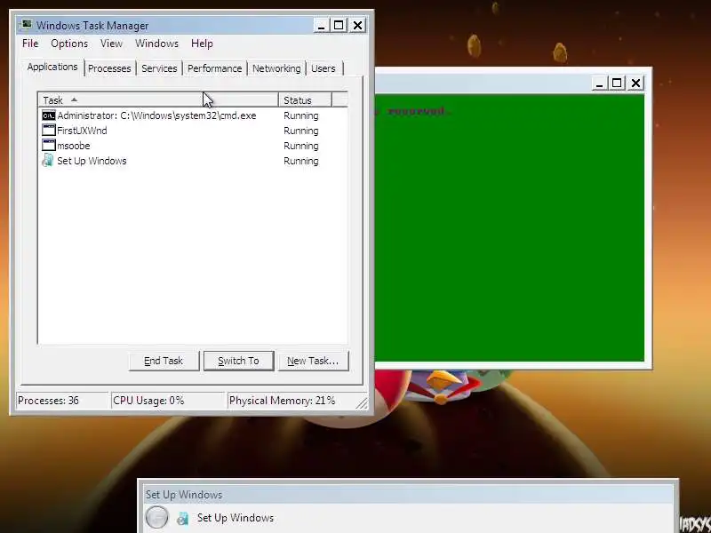The height and width of the screenshot is (533, 711).
Task: Click the msoobe window icon
Action: click(49, 146)
